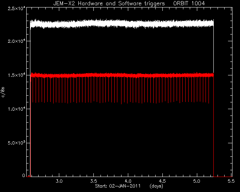This screenshot has width=240, height=192.
Task: Click the 2.5×10⁴ y-axis label
Action: (x=16, y=8)
